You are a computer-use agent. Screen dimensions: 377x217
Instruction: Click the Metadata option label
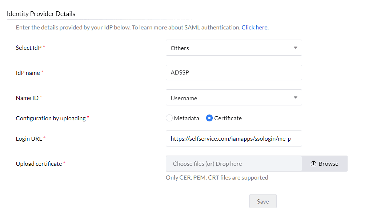[x=187, y=118]
